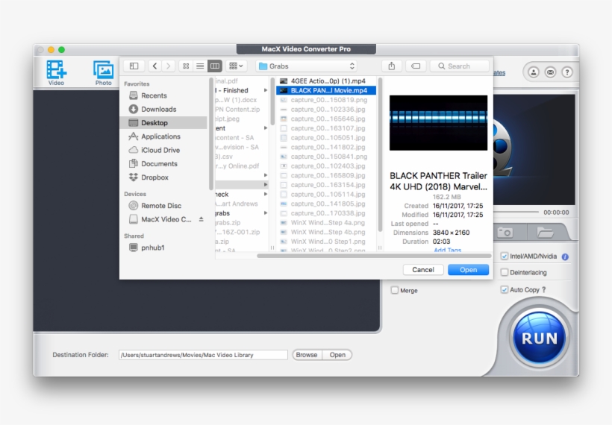
Task: Click the Share icon in the dialog toolbar
Action: [392, 66]
